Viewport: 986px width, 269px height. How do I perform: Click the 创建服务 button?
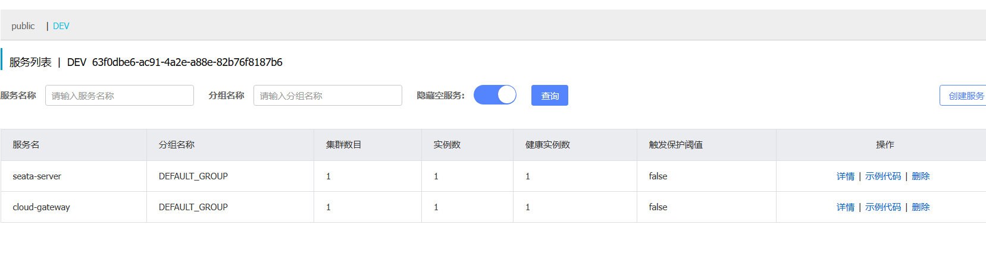click(x=964, y=96)
